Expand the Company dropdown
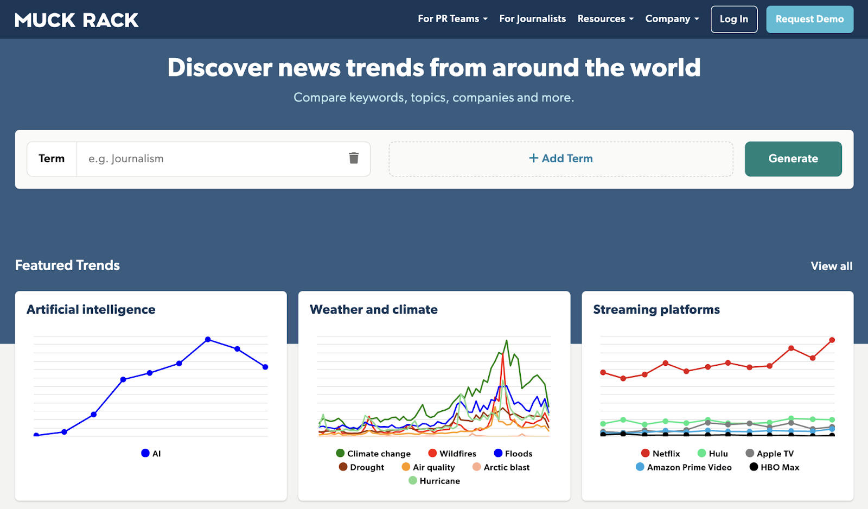The height and width of the screenshot is (509, 868). pyautogui.click(x=672, y=19)
